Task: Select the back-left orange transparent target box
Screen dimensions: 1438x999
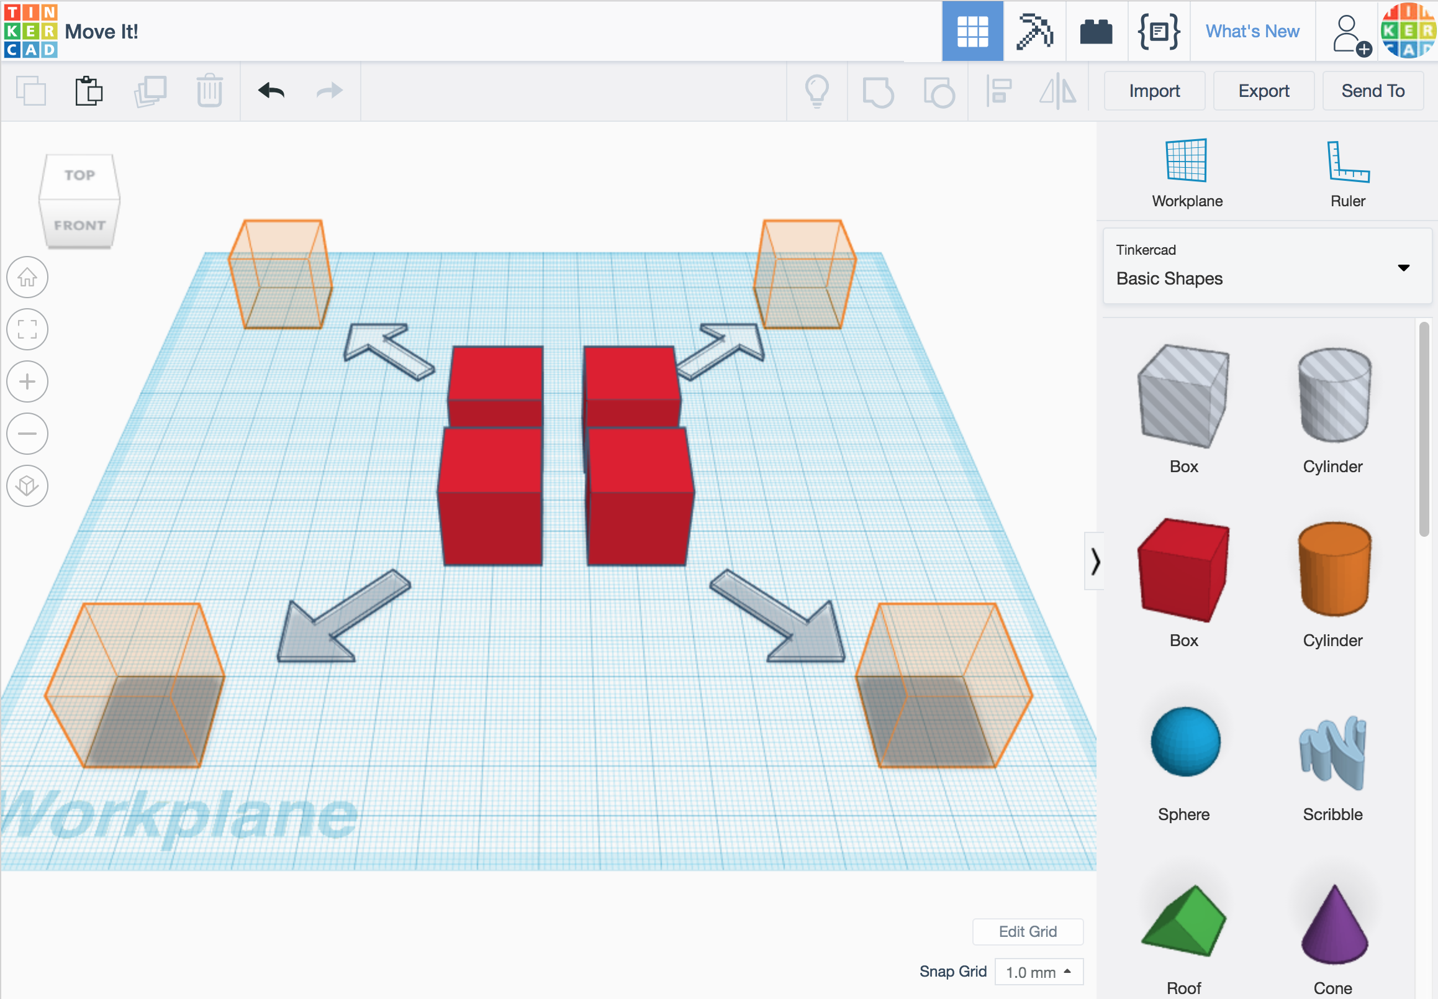Action: pos(279,273)
